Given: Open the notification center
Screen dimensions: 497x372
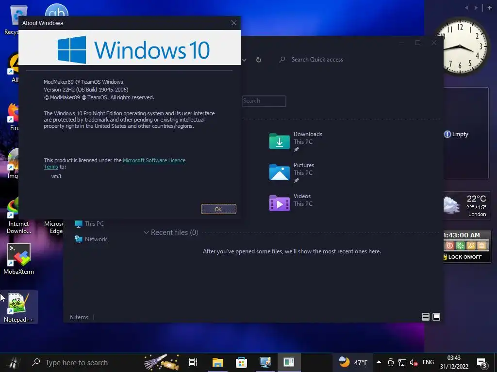Looking at the screenshot, I should click(482, 362).
